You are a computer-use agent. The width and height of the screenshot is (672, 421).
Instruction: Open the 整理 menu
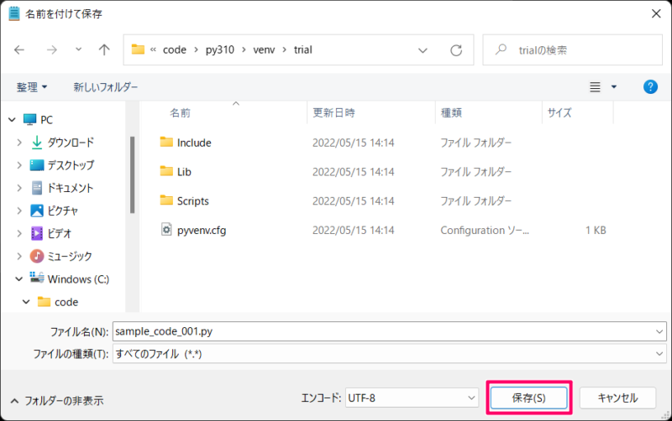tap(32, 87)
